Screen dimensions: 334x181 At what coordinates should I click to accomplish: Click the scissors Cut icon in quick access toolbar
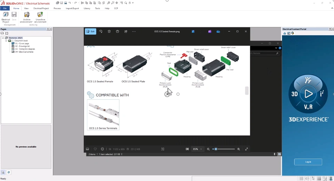[x=82, y=3]
